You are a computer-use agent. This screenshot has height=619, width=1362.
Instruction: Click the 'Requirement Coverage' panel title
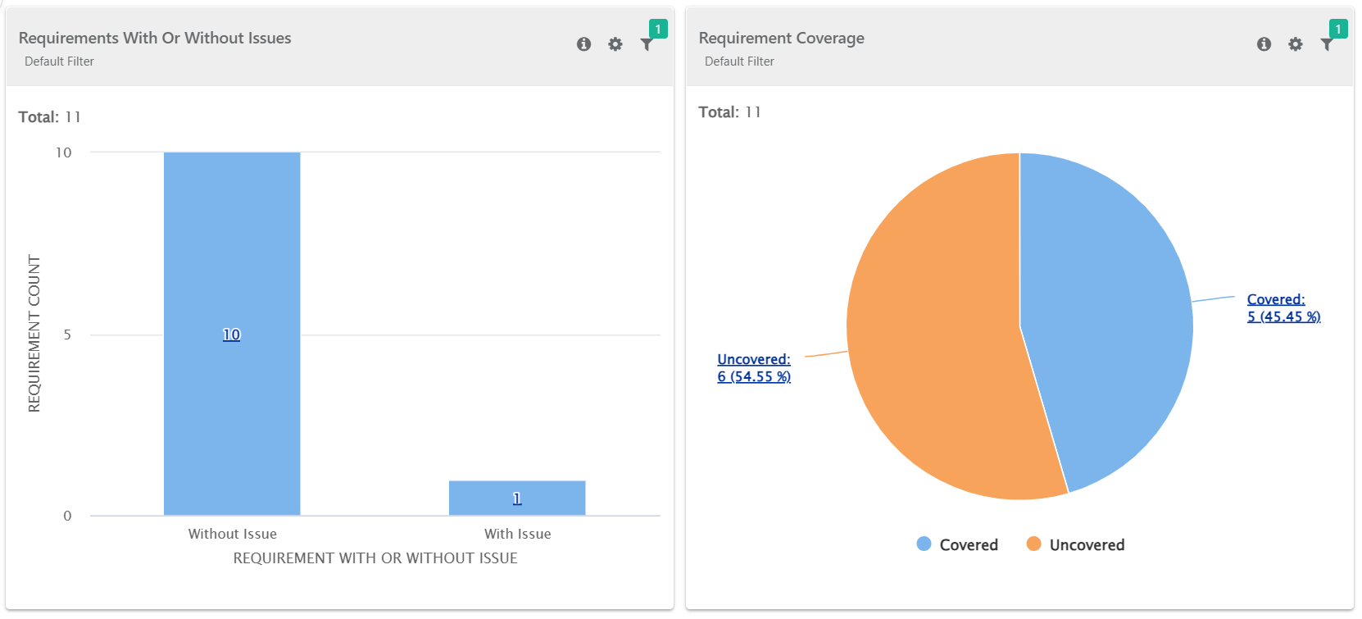click(x=781, y=39)
